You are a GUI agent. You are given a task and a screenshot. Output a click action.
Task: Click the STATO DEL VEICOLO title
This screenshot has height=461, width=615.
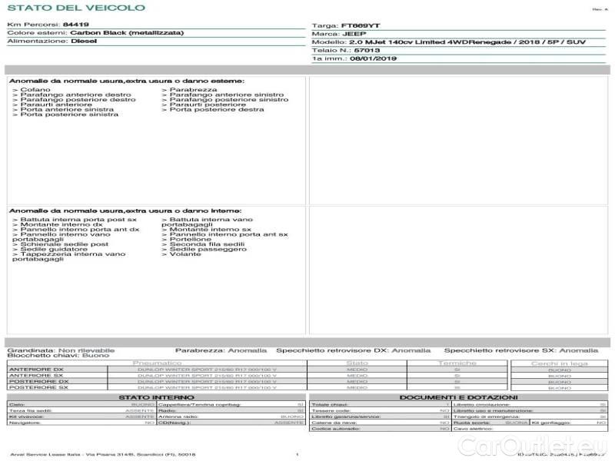click(x=75, y=8)
